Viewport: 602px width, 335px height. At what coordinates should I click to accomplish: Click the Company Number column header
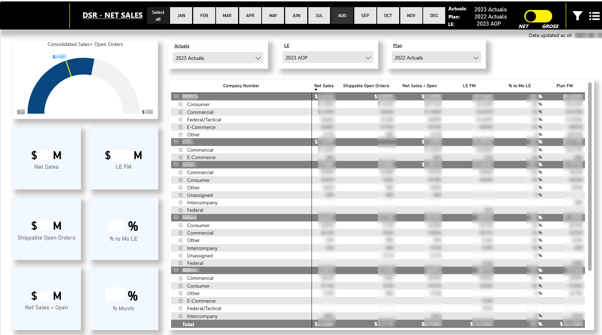241,86
